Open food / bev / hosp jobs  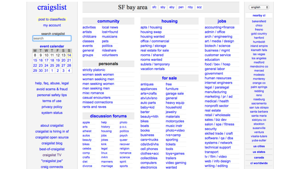pos(217,64)
